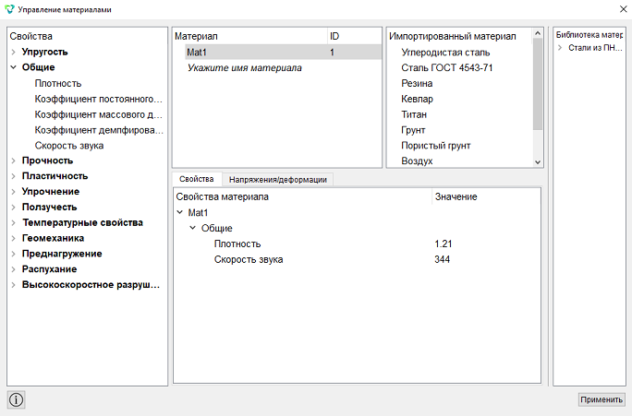Open the Свойства tab
632x416 pixels.
(197, 179)
